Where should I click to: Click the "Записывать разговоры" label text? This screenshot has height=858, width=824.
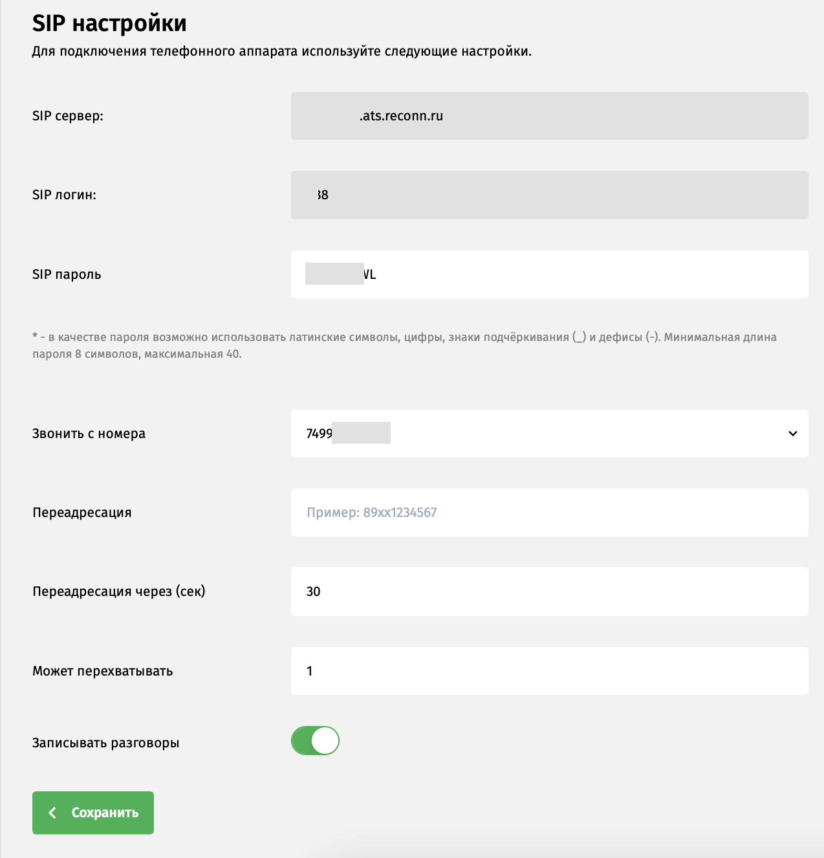[106, 743]
